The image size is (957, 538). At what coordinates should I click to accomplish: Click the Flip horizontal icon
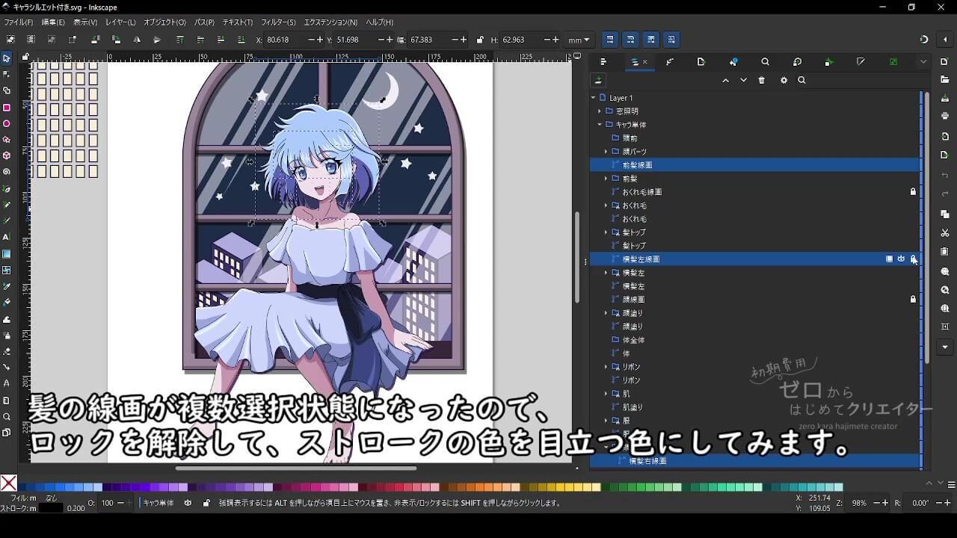click(x=136, y=40)
